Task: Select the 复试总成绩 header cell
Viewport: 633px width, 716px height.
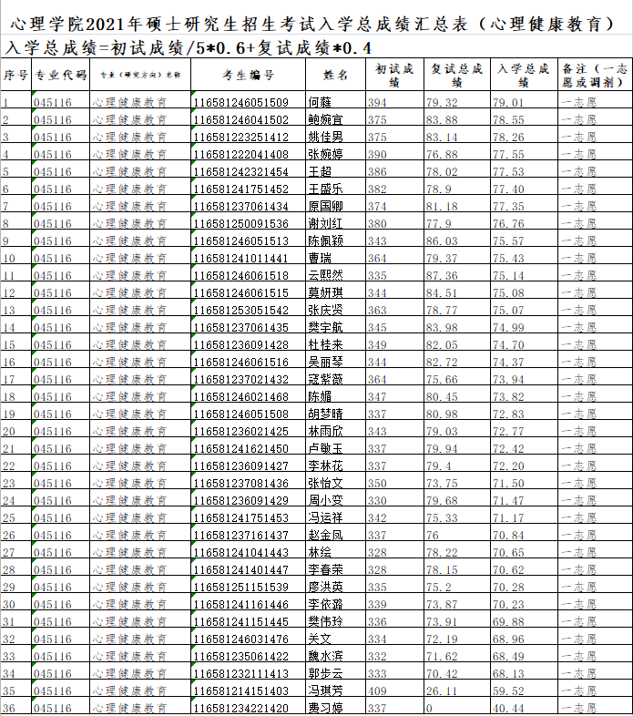Action: pyautogui.click(x=456, y=76)
